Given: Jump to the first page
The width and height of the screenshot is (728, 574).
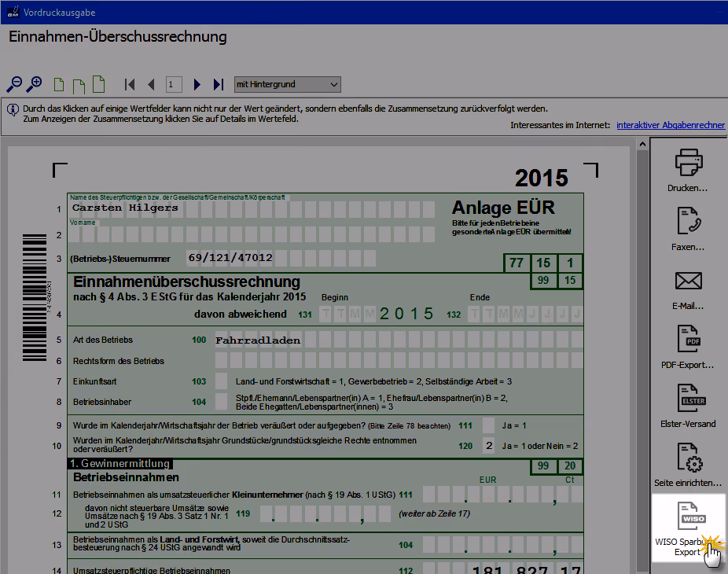Looking at the screenshot, I should pos(130,84).
